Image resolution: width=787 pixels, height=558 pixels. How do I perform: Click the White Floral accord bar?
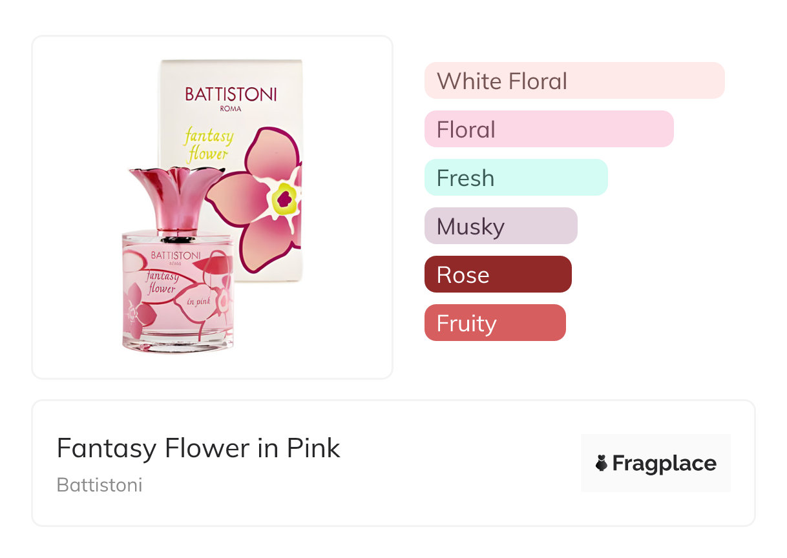574,81
